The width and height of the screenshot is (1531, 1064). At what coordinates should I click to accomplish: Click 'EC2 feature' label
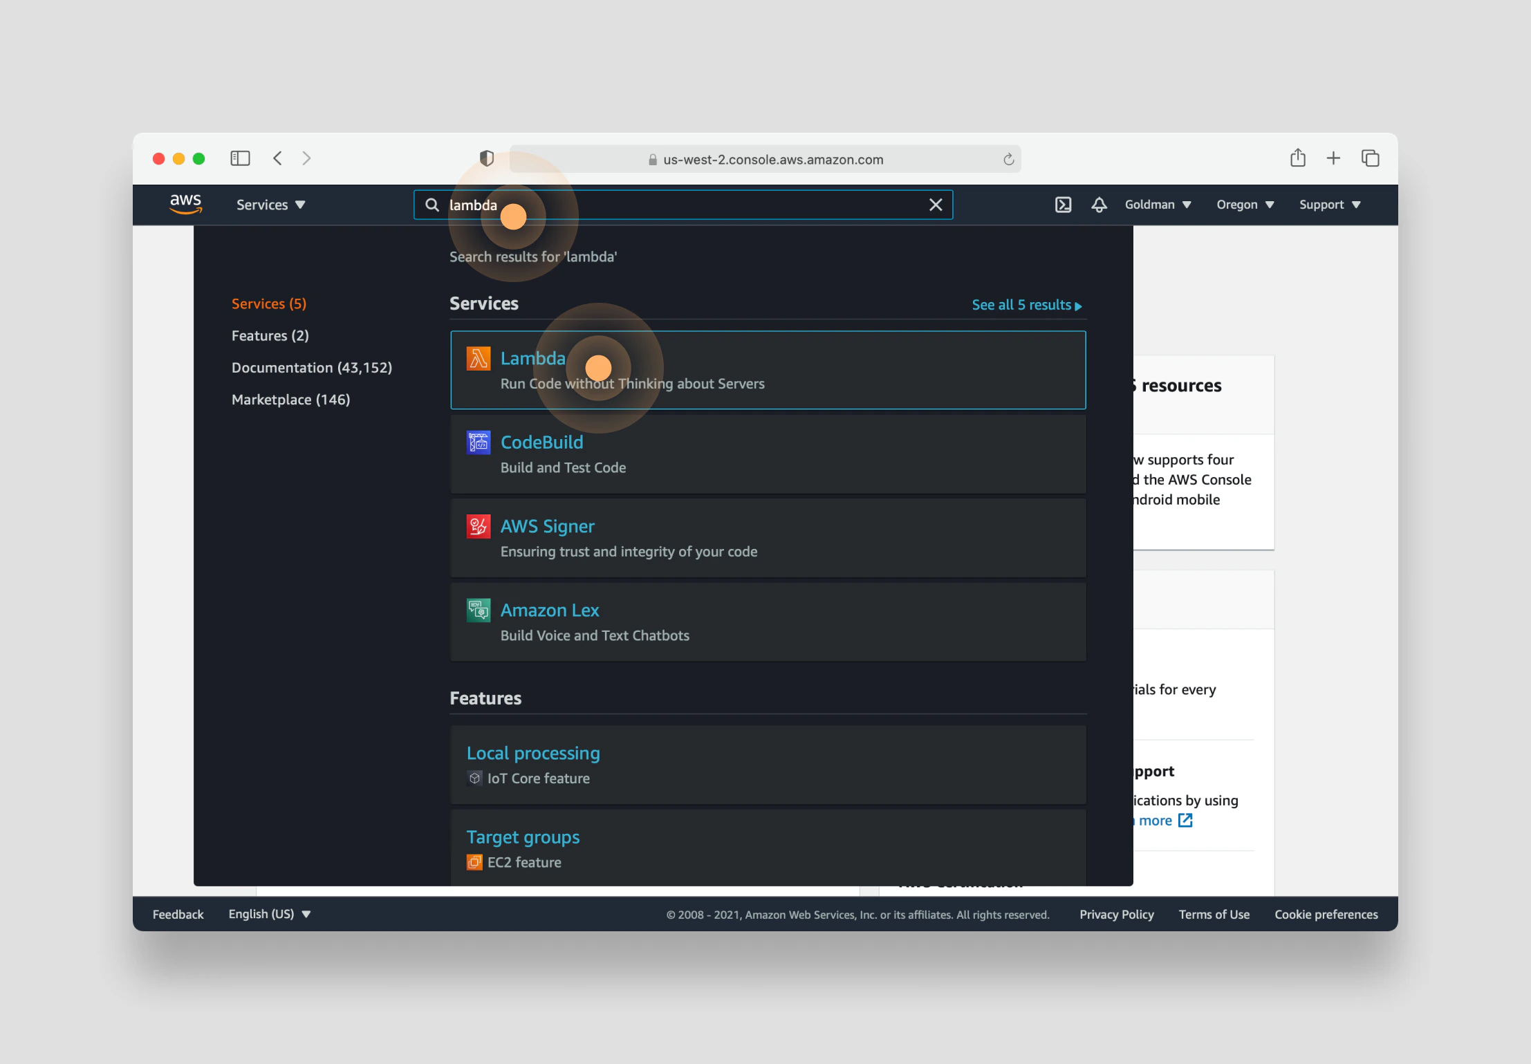524,862
